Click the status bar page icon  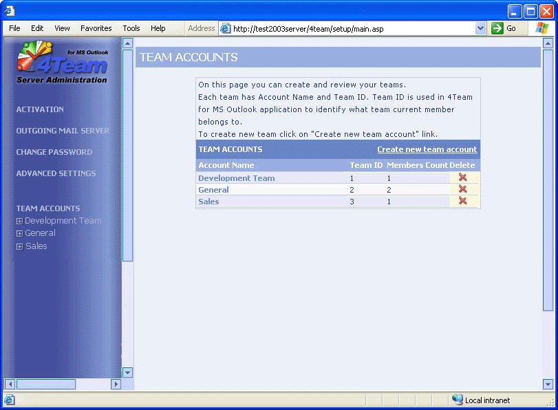pos(10,400)
